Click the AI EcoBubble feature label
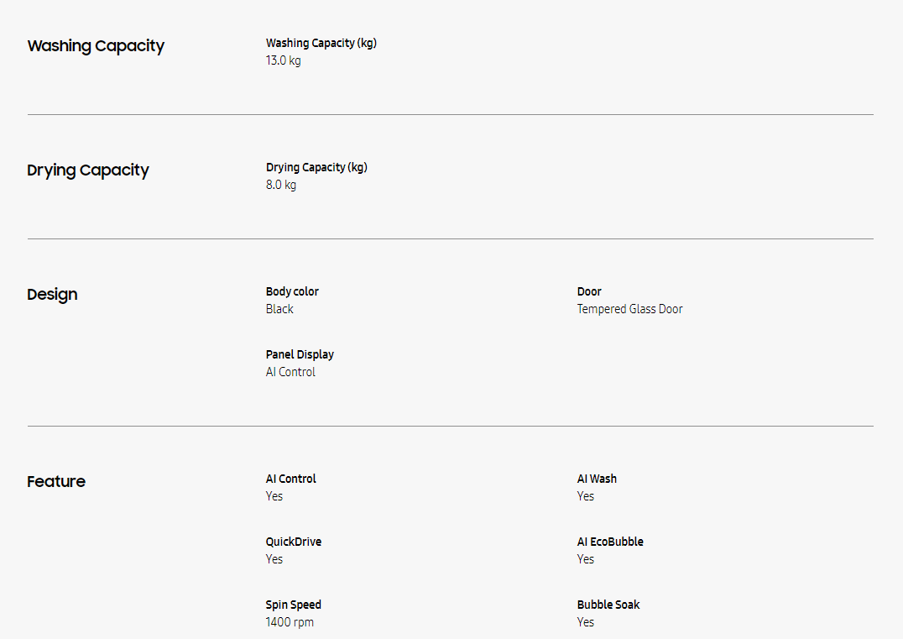Screen dimensions: 903x639 coord(610,542)
